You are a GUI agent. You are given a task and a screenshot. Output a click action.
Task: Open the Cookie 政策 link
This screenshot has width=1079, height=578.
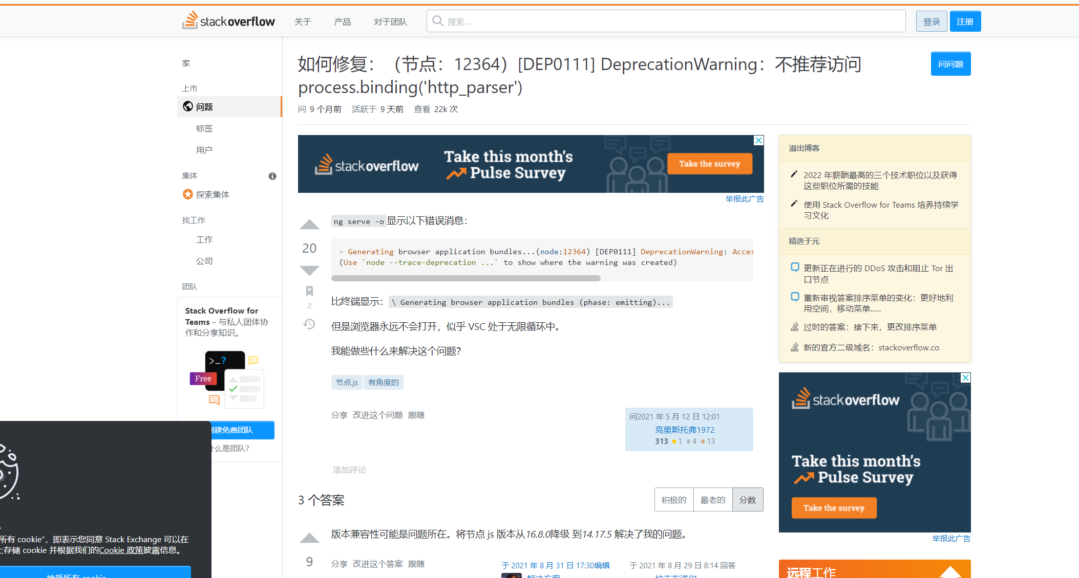121,550
